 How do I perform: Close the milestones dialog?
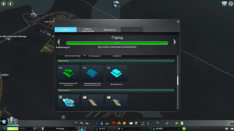pos(178,21)
